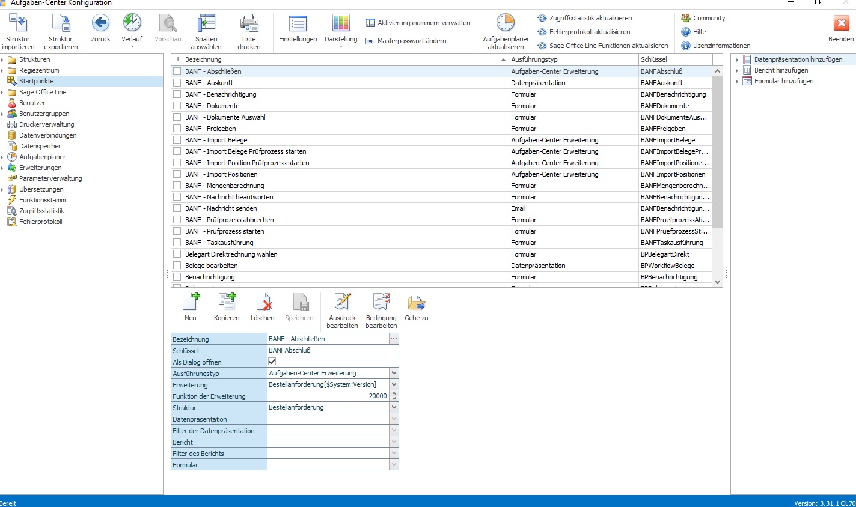Tick checkbox for BANF - Auskunft row
This screenshot has width=856, height=507.
(x=177, y=82)
